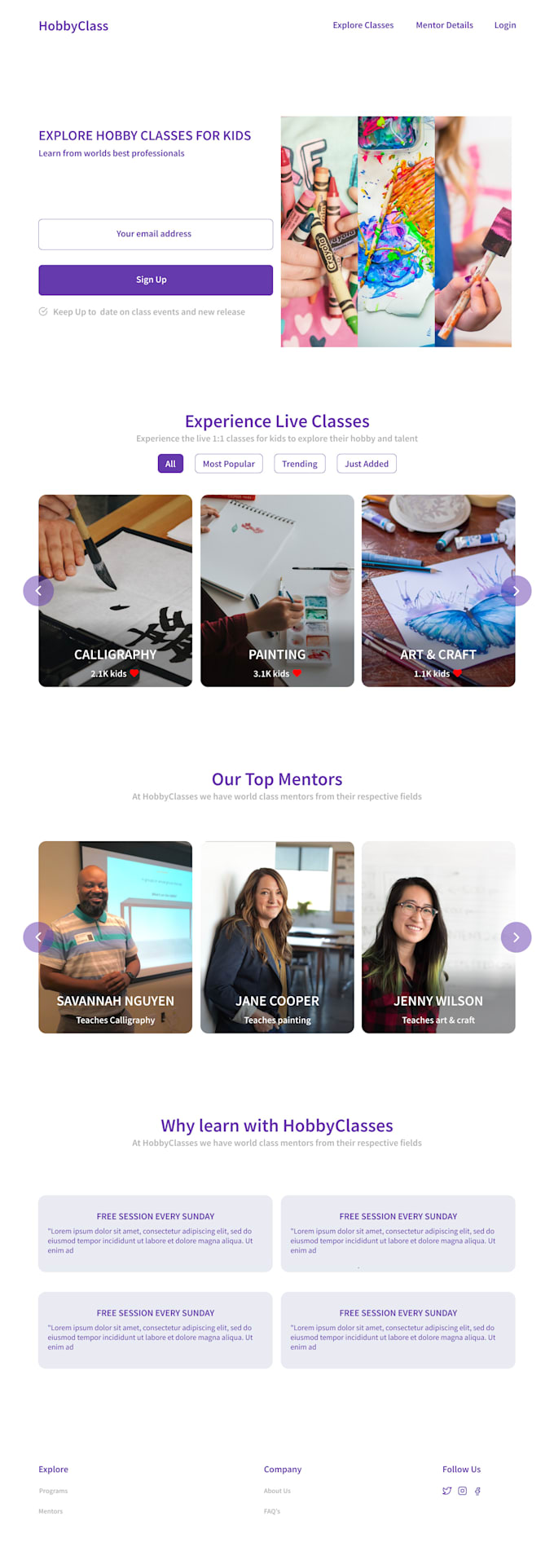Toggle the class events updates checkmark

[x=43, y=311]
